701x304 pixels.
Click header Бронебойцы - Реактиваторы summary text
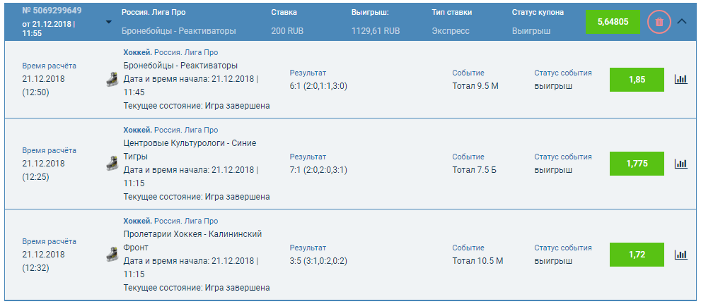pos(179,31)
